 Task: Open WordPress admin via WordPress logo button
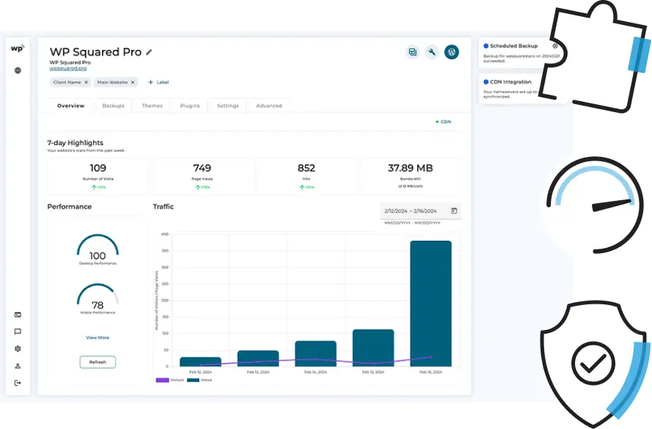452,52
